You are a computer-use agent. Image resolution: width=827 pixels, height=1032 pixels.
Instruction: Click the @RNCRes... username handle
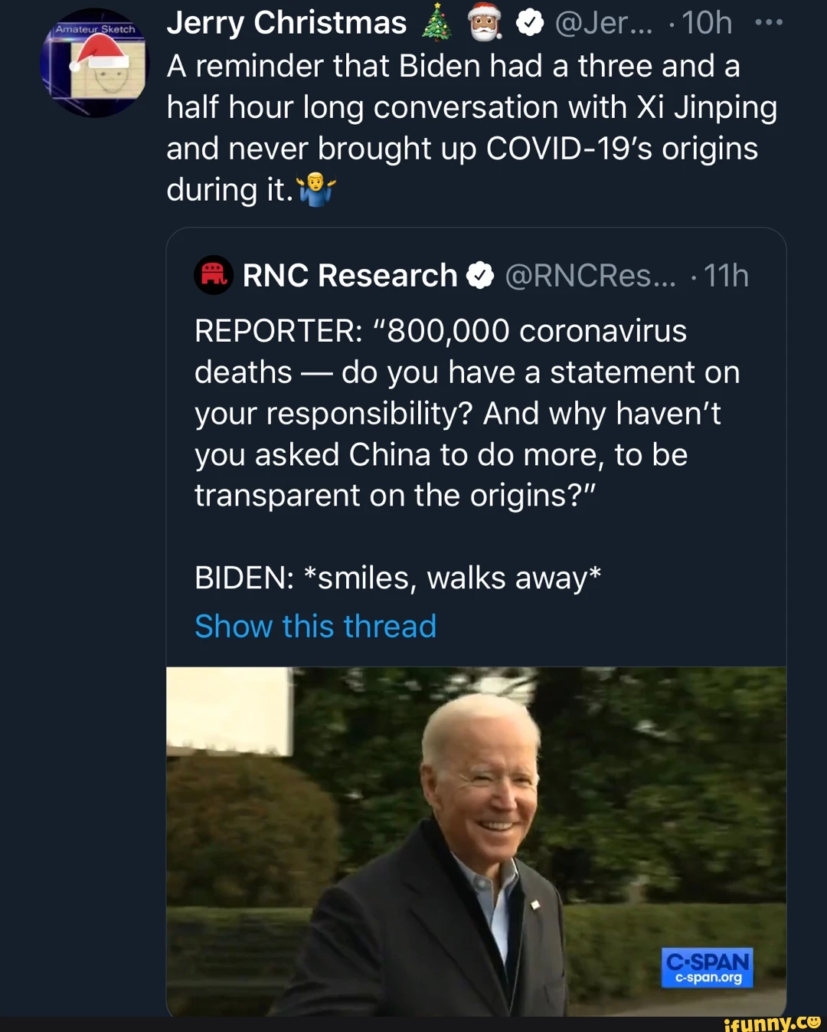[x=590, y=276]
